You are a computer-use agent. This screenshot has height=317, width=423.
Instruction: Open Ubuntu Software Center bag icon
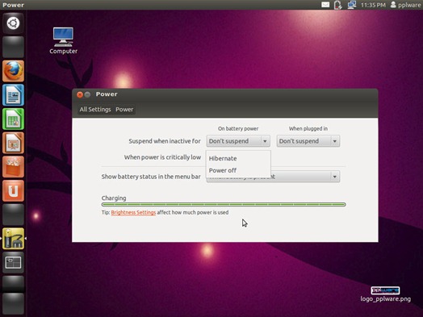point(13,167)
